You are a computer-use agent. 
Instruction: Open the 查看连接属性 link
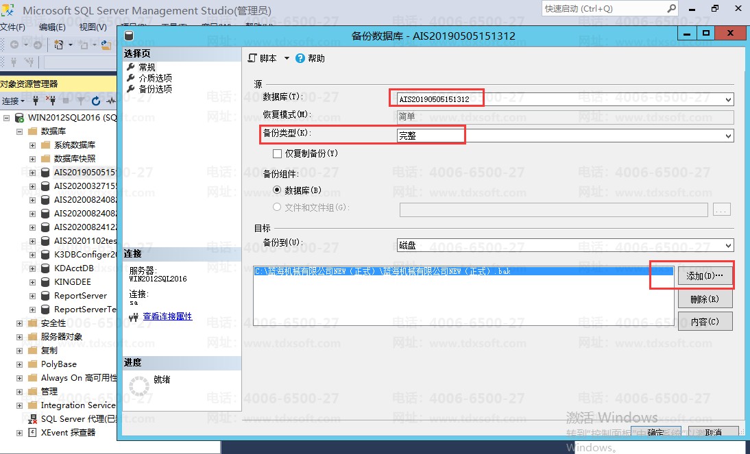[x=167, y=316]
